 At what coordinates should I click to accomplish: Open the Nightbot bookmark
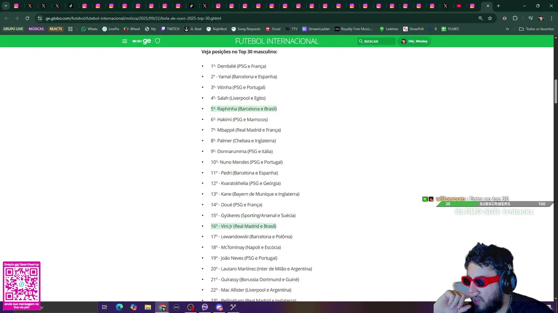pos(217,29)
